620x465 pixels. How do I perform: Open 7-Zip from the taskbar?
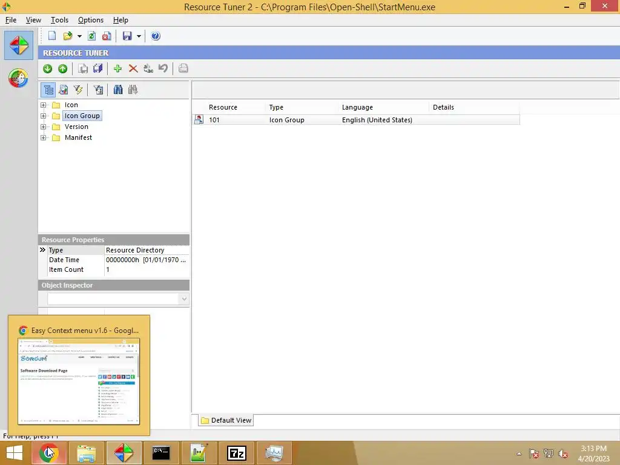tap(237, 453)
